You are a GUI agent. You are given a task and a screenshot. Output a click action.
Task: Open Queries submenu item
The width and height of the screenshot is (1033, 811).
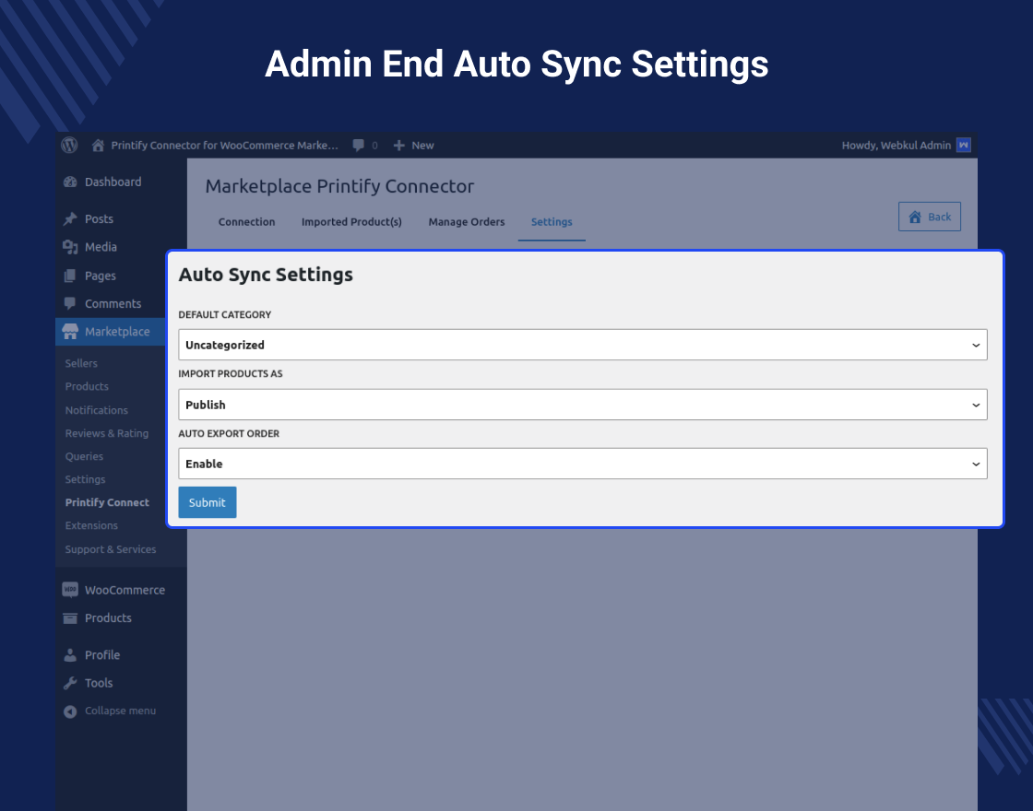tap(84, 456)
